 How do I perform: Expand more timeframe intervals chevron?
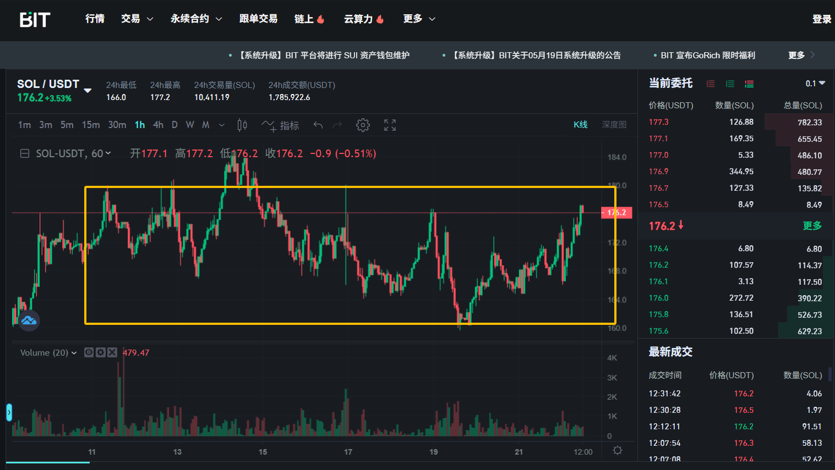(222, 125)
